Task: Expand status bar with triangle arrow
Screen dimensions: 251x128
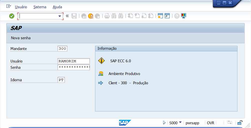Action: click(x=164, y=123)
